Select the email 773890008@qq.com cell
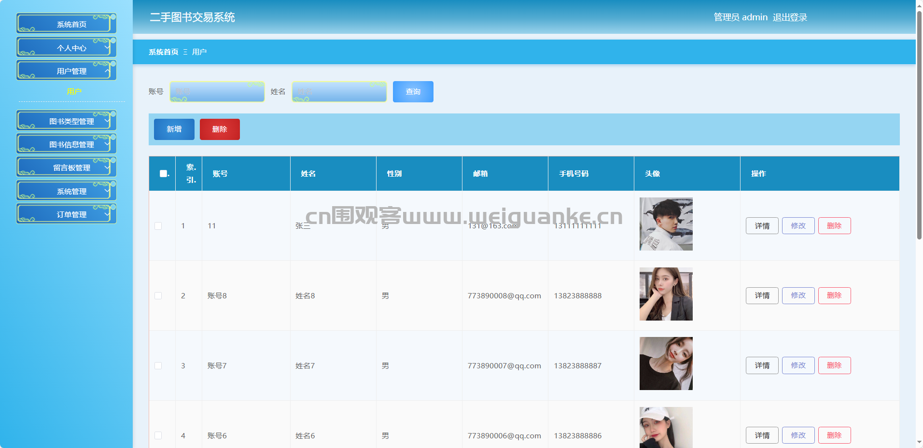Image resolution: width=923 pixels, height=448 pixels. [504, 296]
